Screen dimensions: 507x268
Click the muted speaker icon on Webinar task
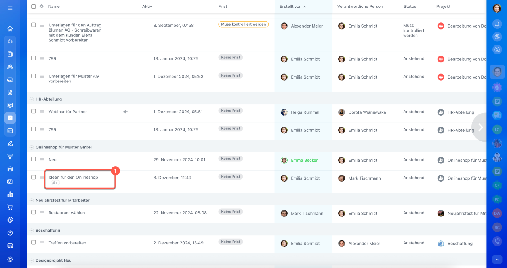pos(126,112)
